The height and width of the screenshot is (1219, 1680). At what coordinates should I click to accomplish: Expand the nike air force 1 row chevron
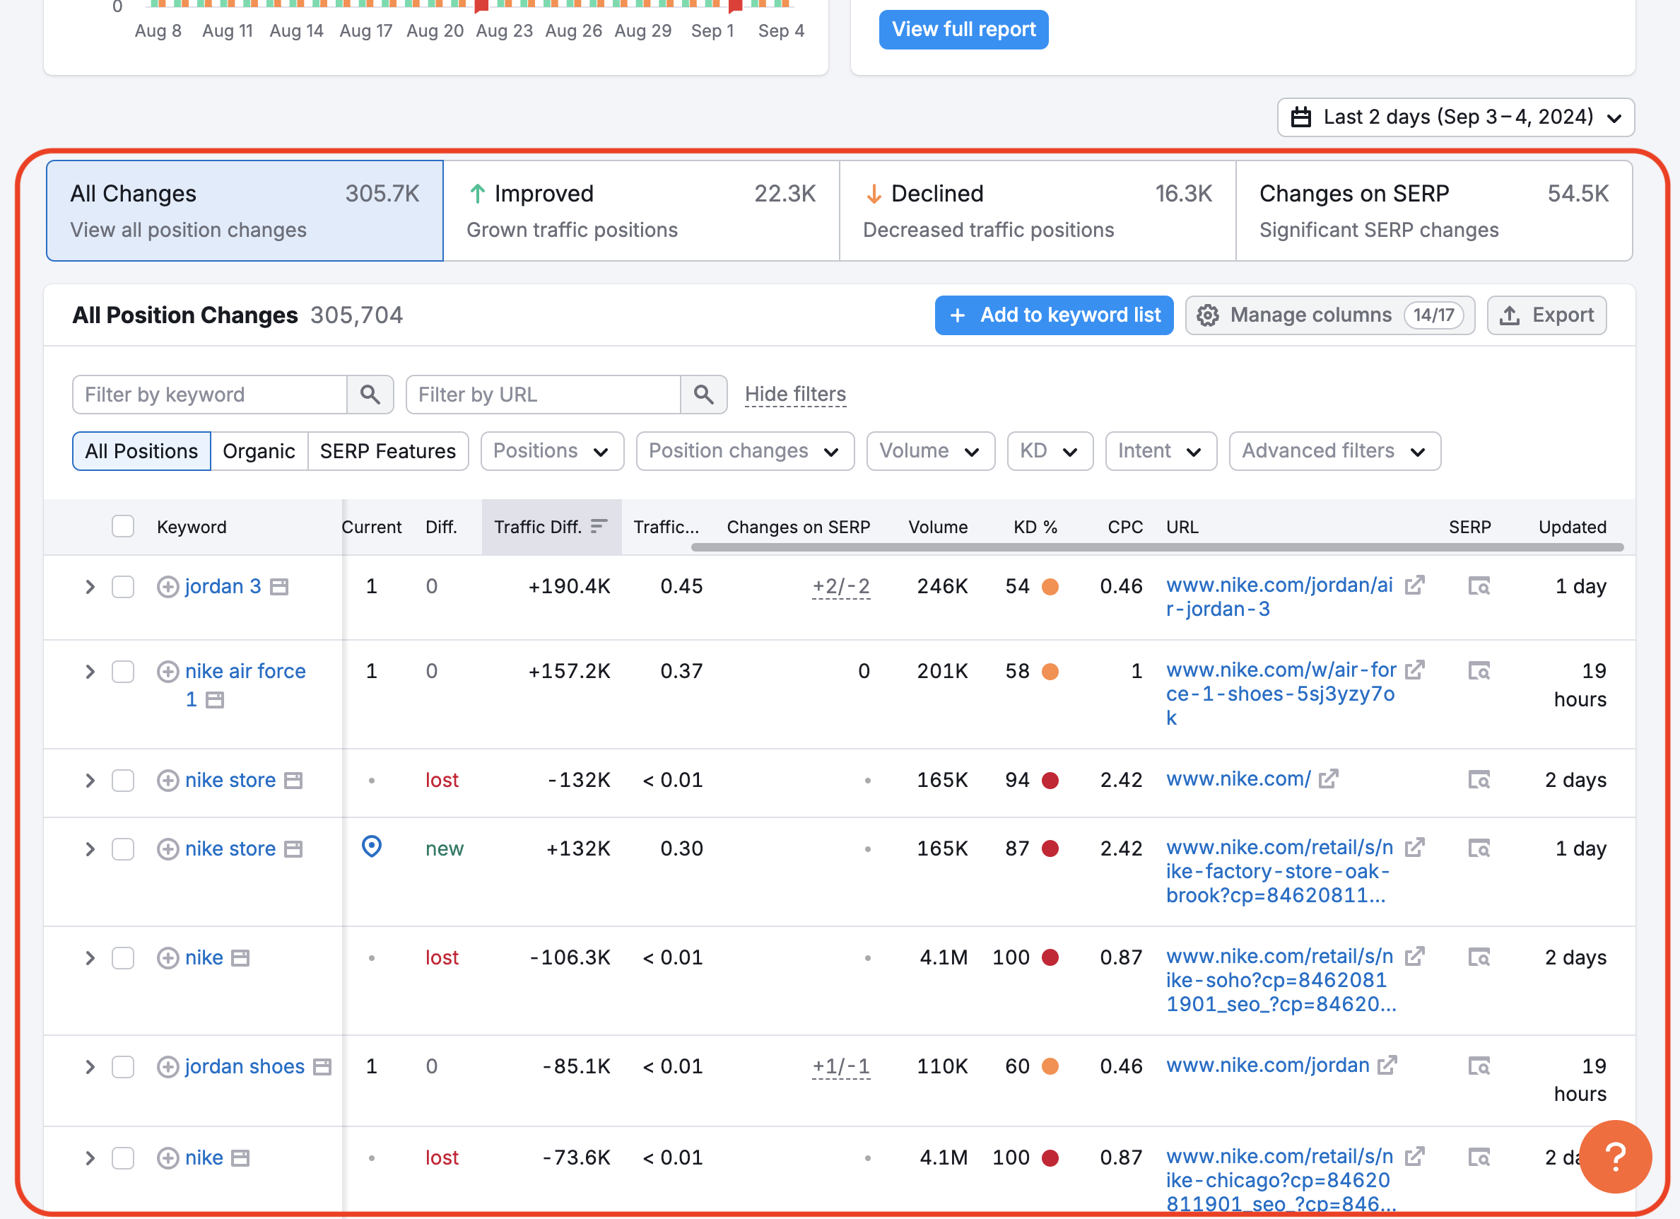(x=90, y=672)
